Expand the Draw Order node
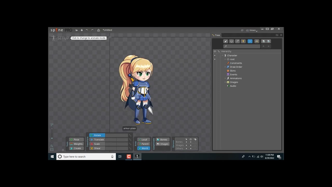The width and height of the screenshot is (332, 187). 225,67
